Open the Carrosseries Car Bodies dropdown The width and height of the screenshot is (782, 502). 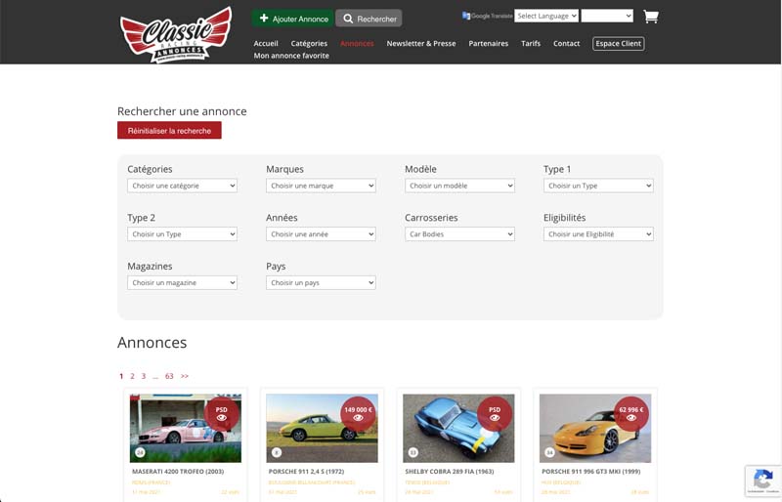point(459,233)
